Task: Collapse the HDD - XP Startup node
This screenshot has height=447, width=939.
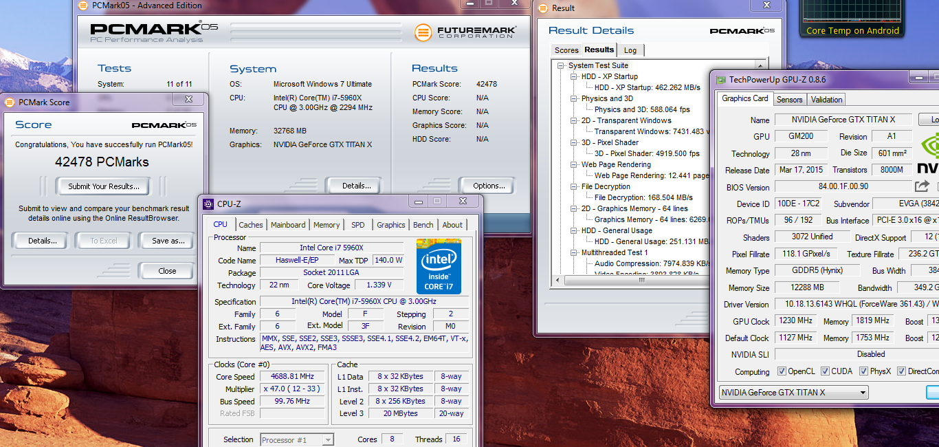Action: coord(574,76)
